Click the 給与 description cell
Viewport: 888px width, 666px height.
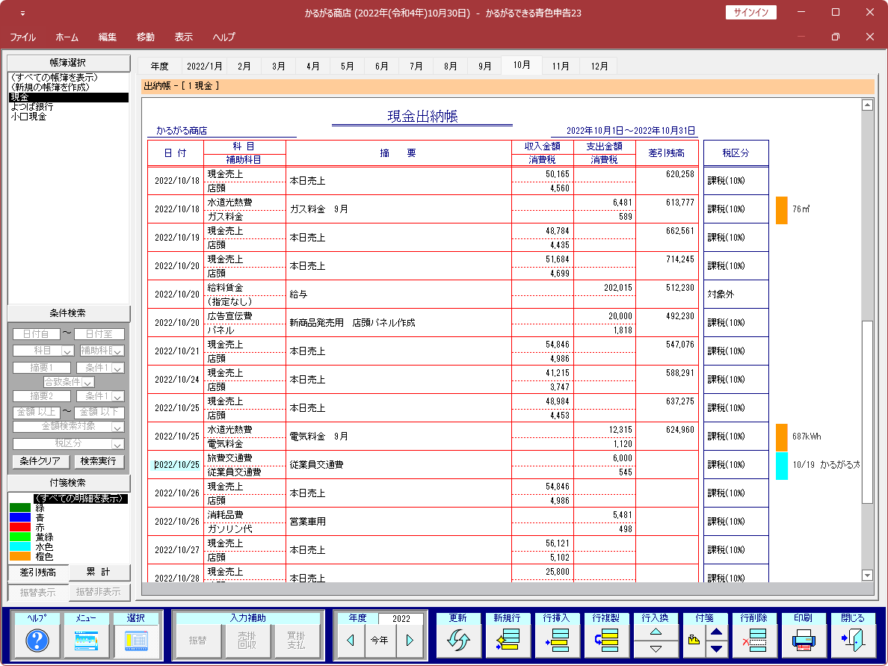pos(398,295)
